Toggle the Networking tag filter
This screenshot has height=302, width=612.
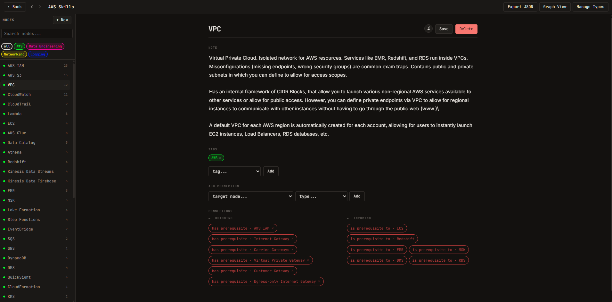pos(14,55)
